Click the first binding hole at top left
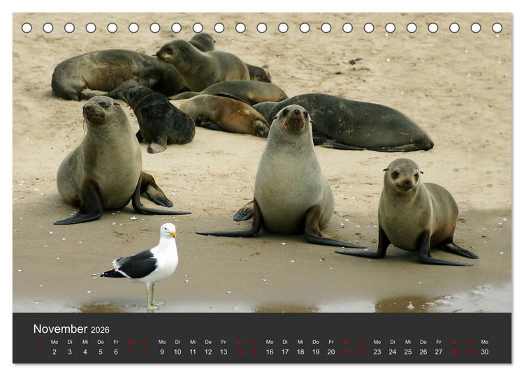 tap(27, 28)
